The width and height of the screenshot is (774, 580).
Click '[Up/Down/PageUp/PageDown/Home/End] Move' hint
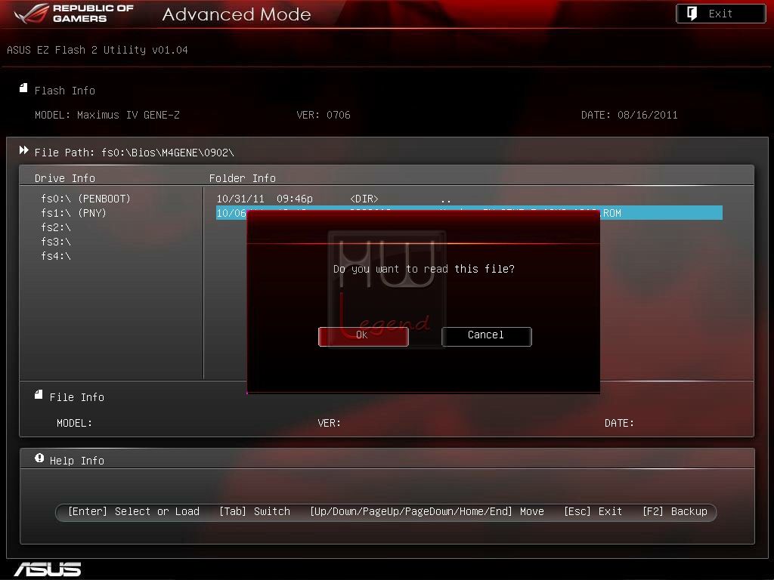427,511
